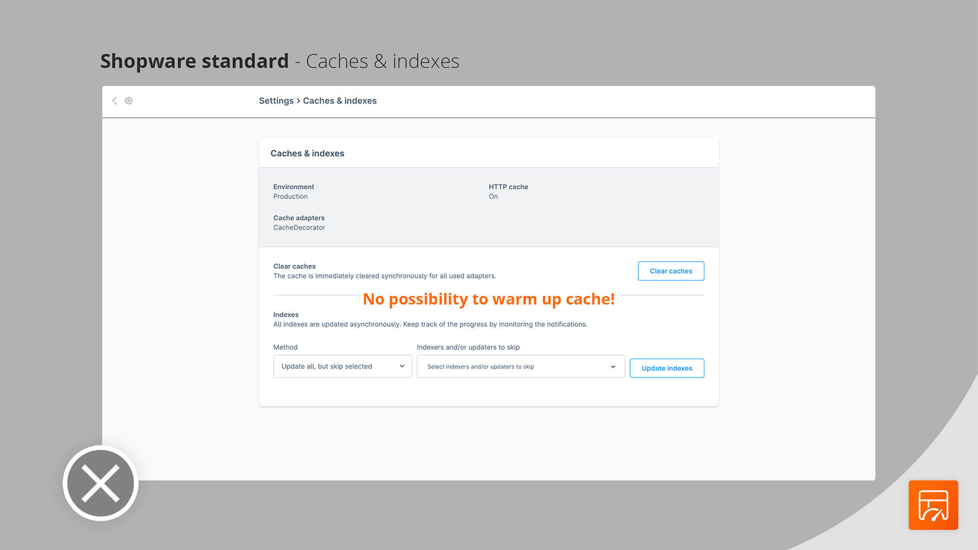The image size is (978, 550).
Task: Click the 'Cache adapters' label
Action: click(298, 218)
